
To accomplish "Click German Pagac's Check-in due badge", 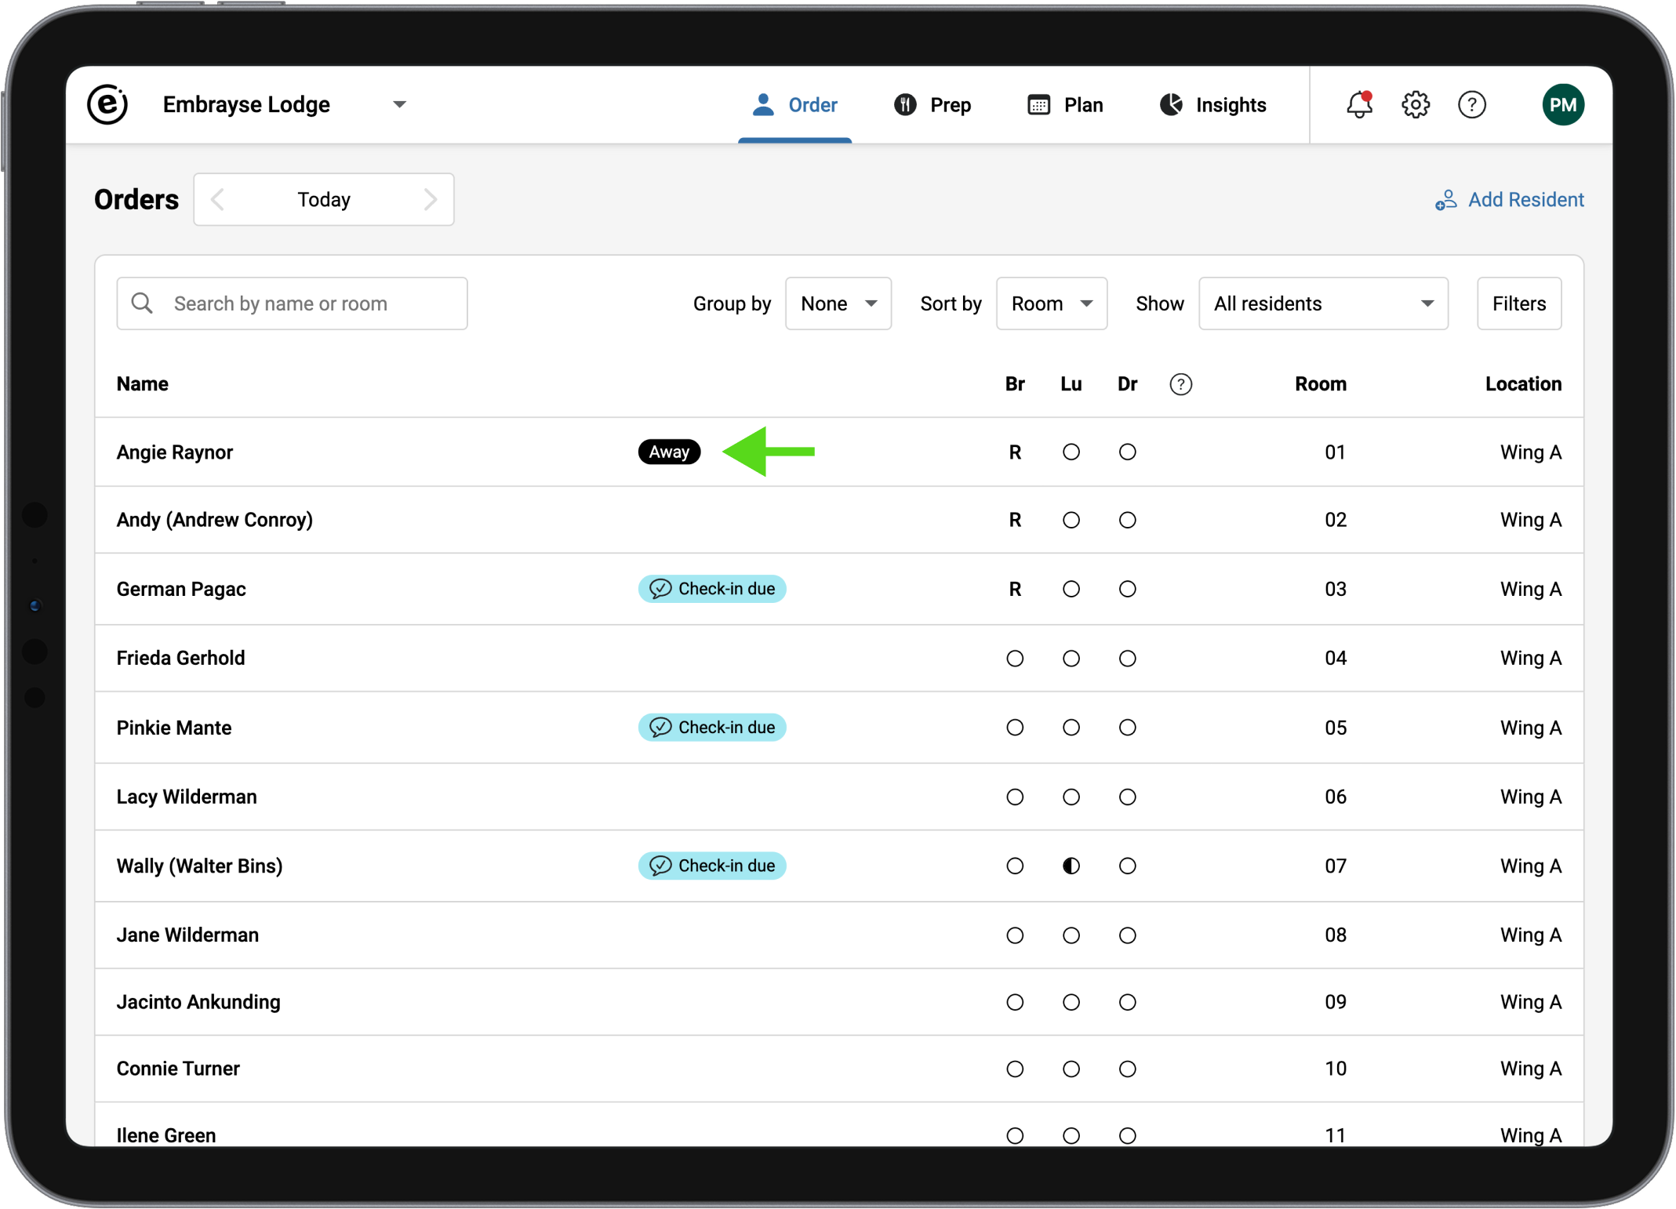I will coord(711,589).
